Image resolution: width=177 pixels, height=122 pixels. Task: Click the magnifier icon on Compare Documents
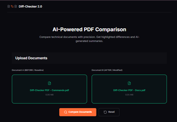pos(66,112)
